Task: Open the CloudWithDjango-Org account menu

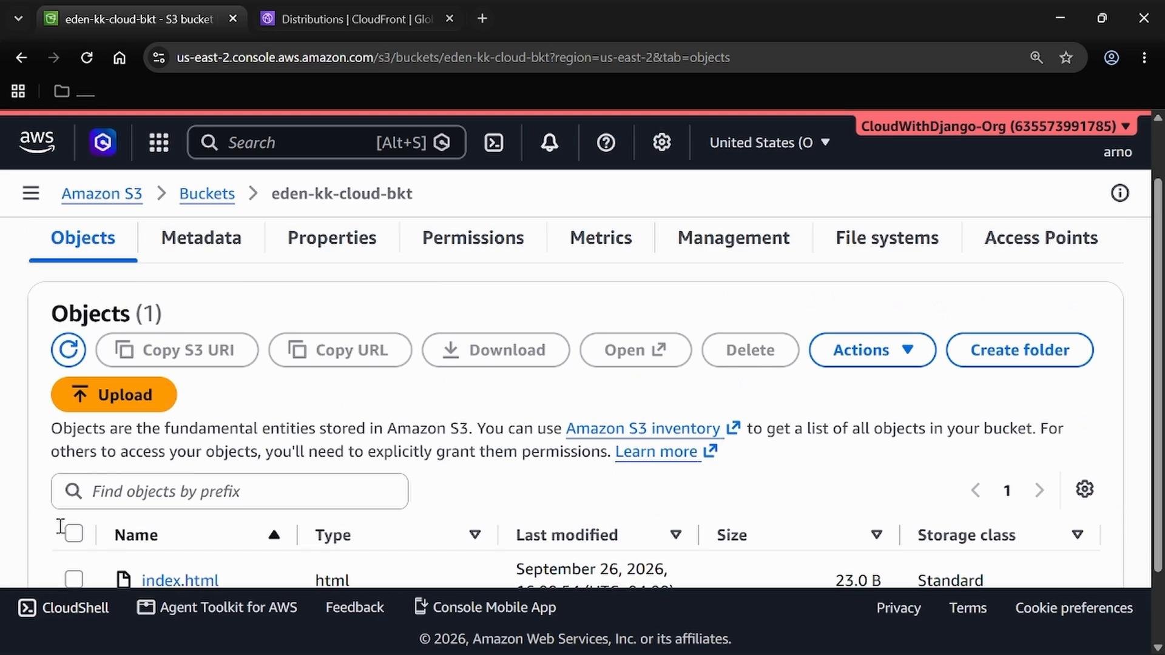Action: pos(996,126)
